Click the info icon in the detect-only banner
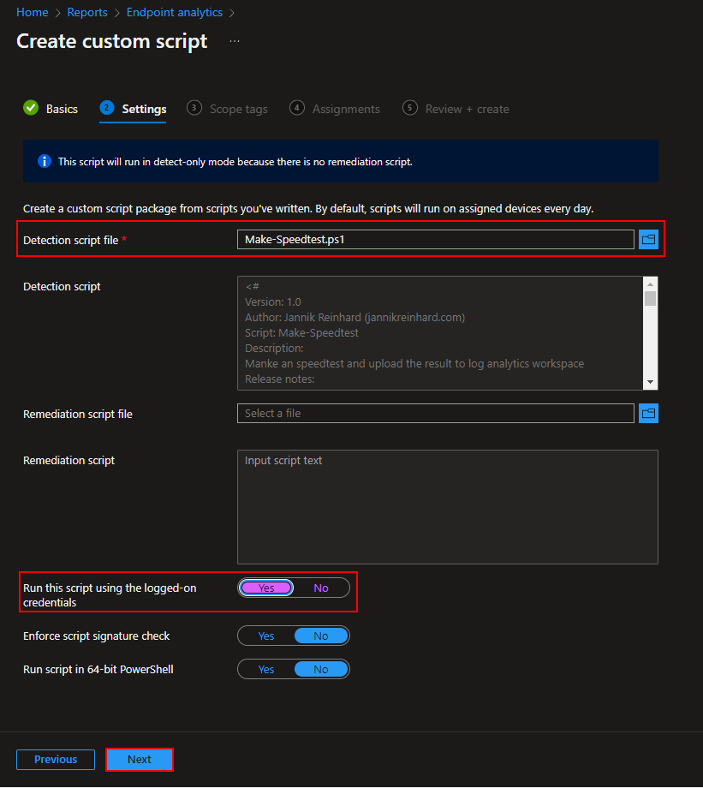 (x=45, y=162)
